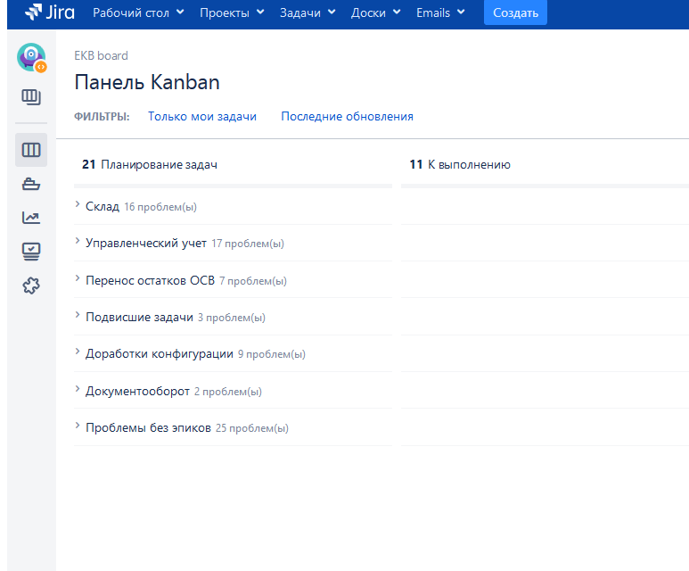Image resolution: width=689 pixels, height=571 pixels.
Task: Click the Перенос остатков ОСВ title
Action: [x=151, y=280]
